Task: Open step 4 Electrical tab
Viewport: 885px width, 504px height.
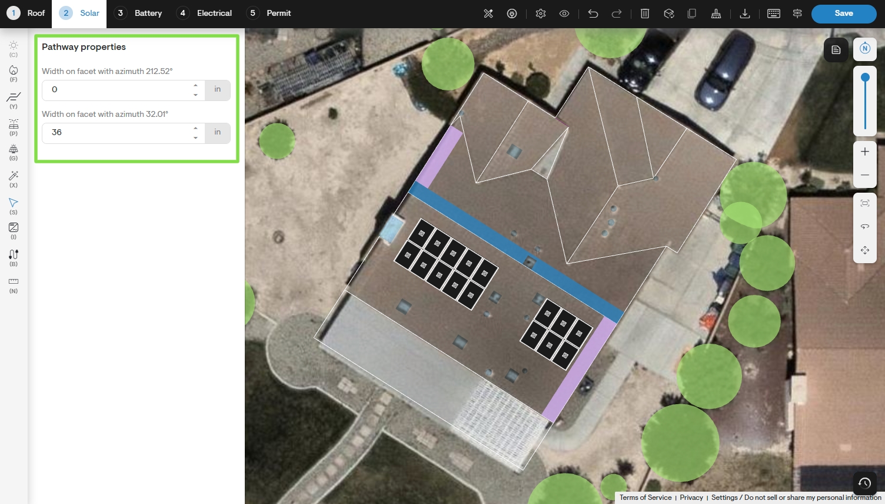Action: (x=205, y=13)
